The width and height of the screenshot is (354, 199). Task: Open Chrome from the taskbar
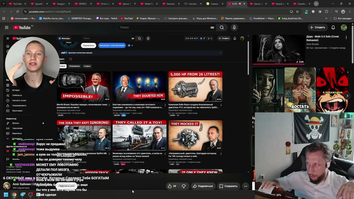(x=14, y=195)
